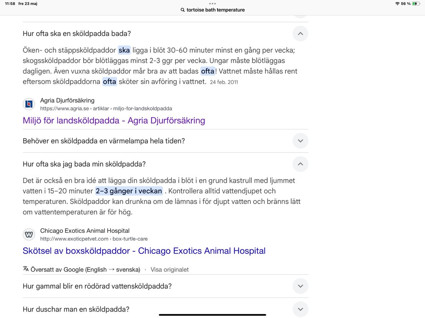Tap the highlighted "2–3 gånger i veckan" text
This screenshot has height=318, width=425.
click(x=129, y=191)
